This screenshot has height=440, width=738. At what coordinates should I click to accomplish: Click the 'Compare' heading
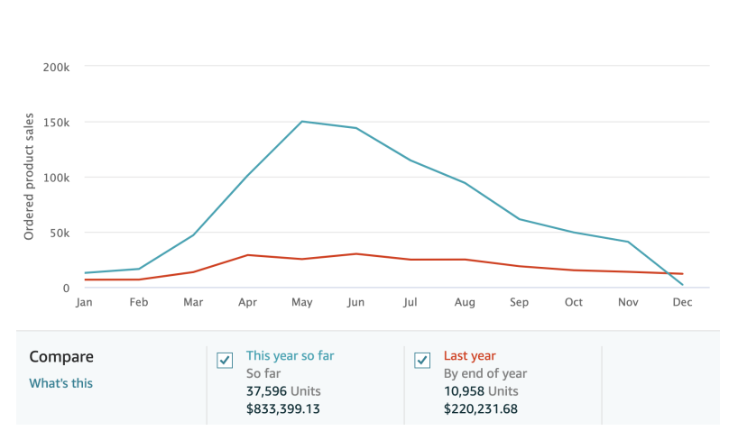(x=61, y=357)
